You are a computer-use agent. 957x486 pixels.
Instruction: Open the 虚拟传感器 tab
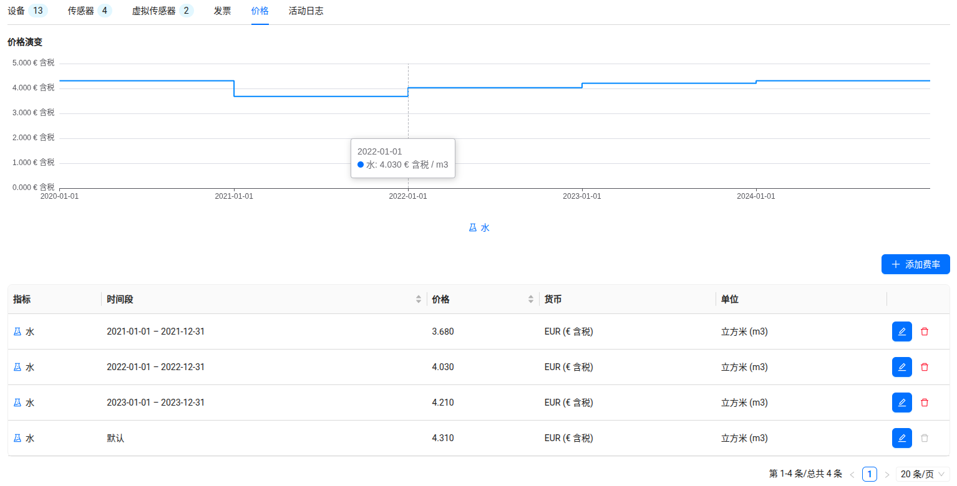(x=163, y=11)
